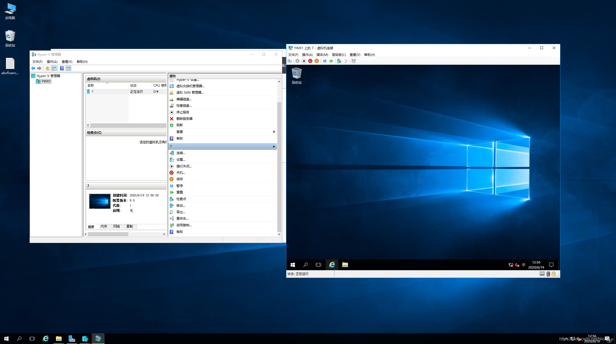
Task: Collapse the '7' actions section header
Action: (274, 147)
